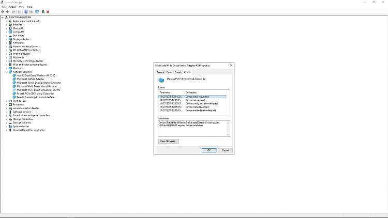Expand Audio inputs and outputs

[6, 21]
